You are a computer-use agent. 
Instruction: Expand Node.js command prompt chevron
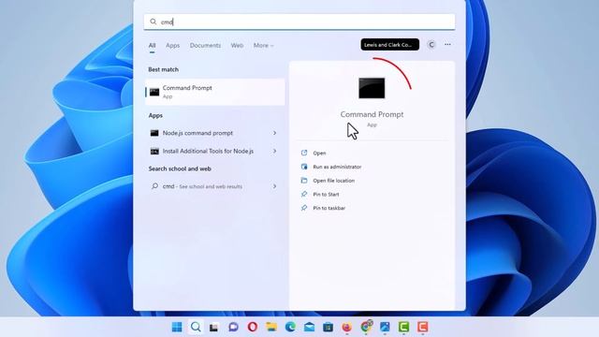[274, 133]
